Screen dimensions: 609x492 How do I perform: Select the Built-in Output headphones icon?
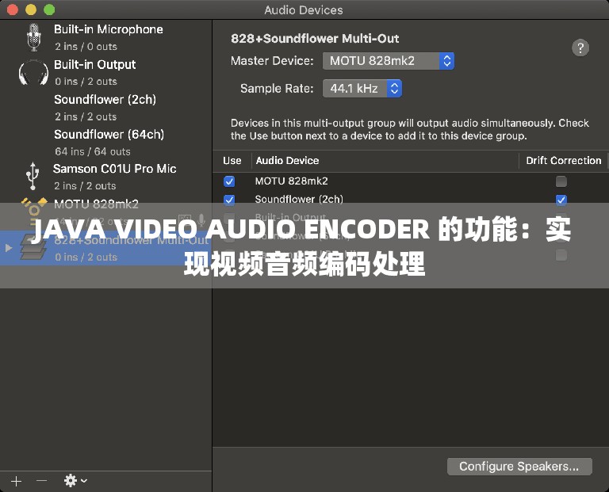coord(33,73)
